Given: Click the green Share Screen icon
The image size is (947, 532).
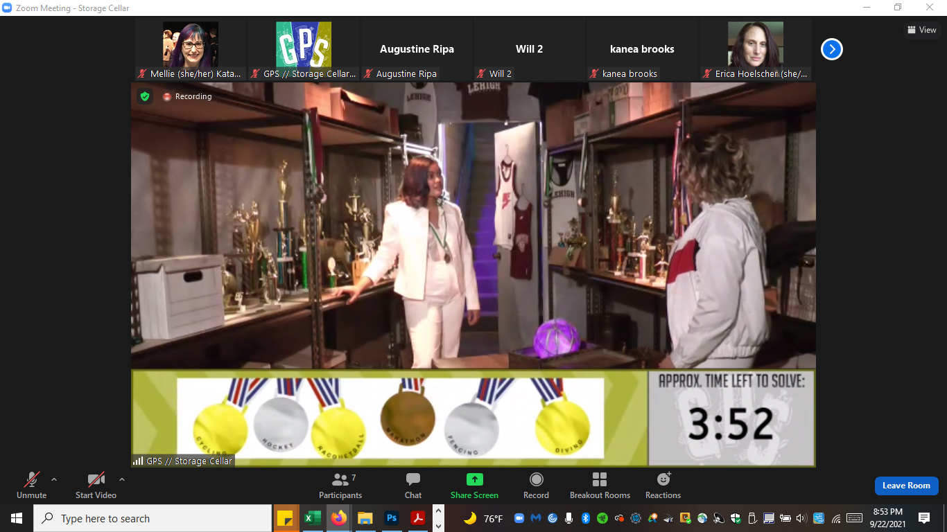Looking at the screenshot, I should (x=474, y=479).
